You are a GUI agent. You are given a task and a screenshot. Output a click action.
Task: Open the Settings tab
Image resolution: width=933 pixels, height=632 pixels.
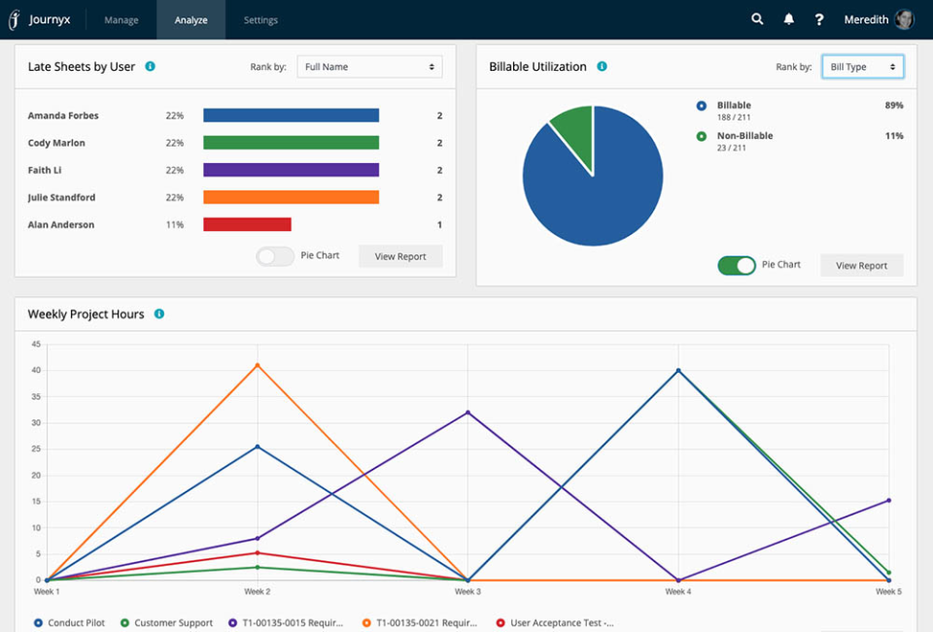coord(259,18)
